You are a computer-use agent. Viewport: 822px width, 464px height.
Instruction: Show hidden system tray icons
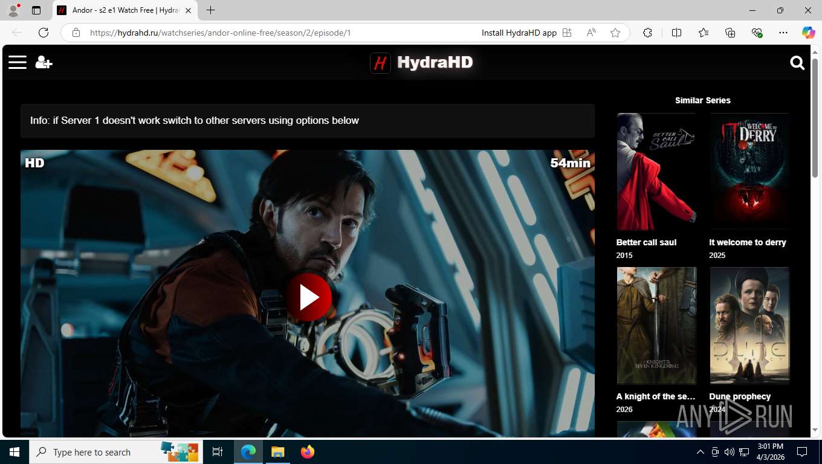pos(701,452)
